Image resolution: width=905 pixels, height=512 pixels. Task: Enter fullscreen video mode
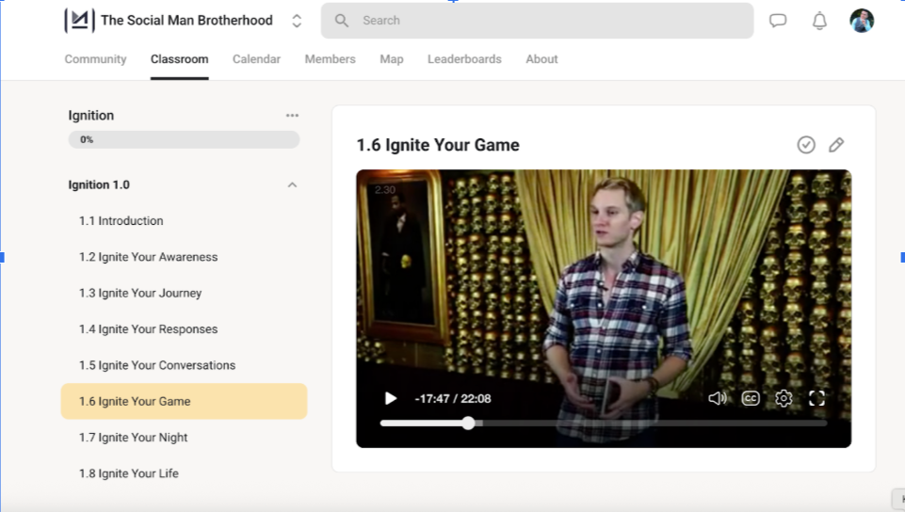coord(817,398)
